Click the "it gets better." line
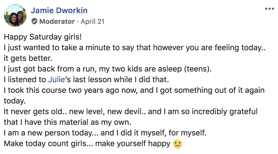 [x=28, y=58]
